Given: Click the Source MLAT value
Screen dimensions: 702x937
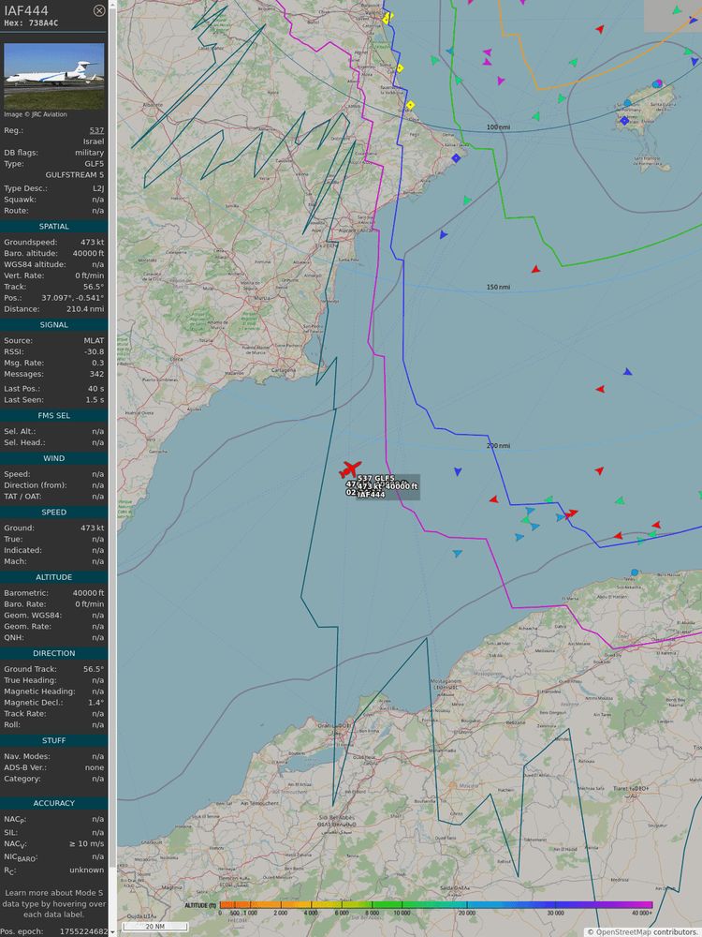Looking at the screenshot, I should click(94, 341).
